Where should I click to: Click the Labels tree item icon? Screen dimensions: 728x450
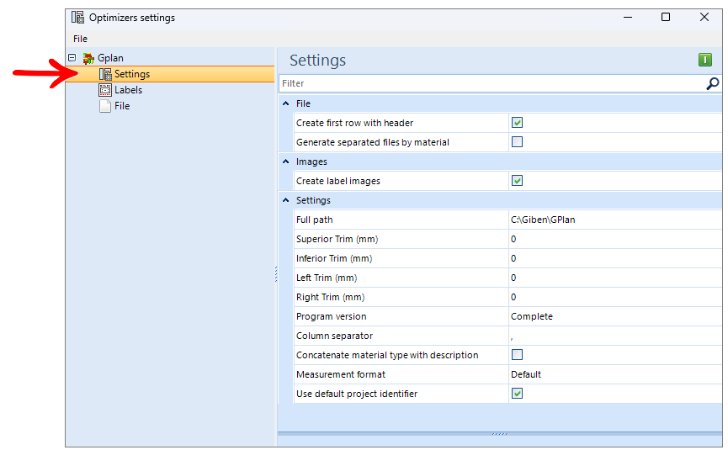[x=105, y=90]
